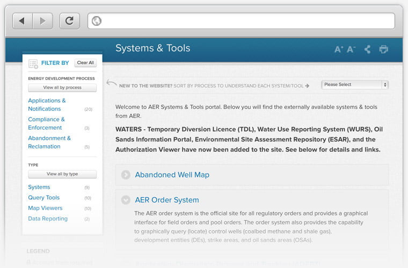Filter by Systems type
Screen dimensions: 408x268
coord(39,187)
